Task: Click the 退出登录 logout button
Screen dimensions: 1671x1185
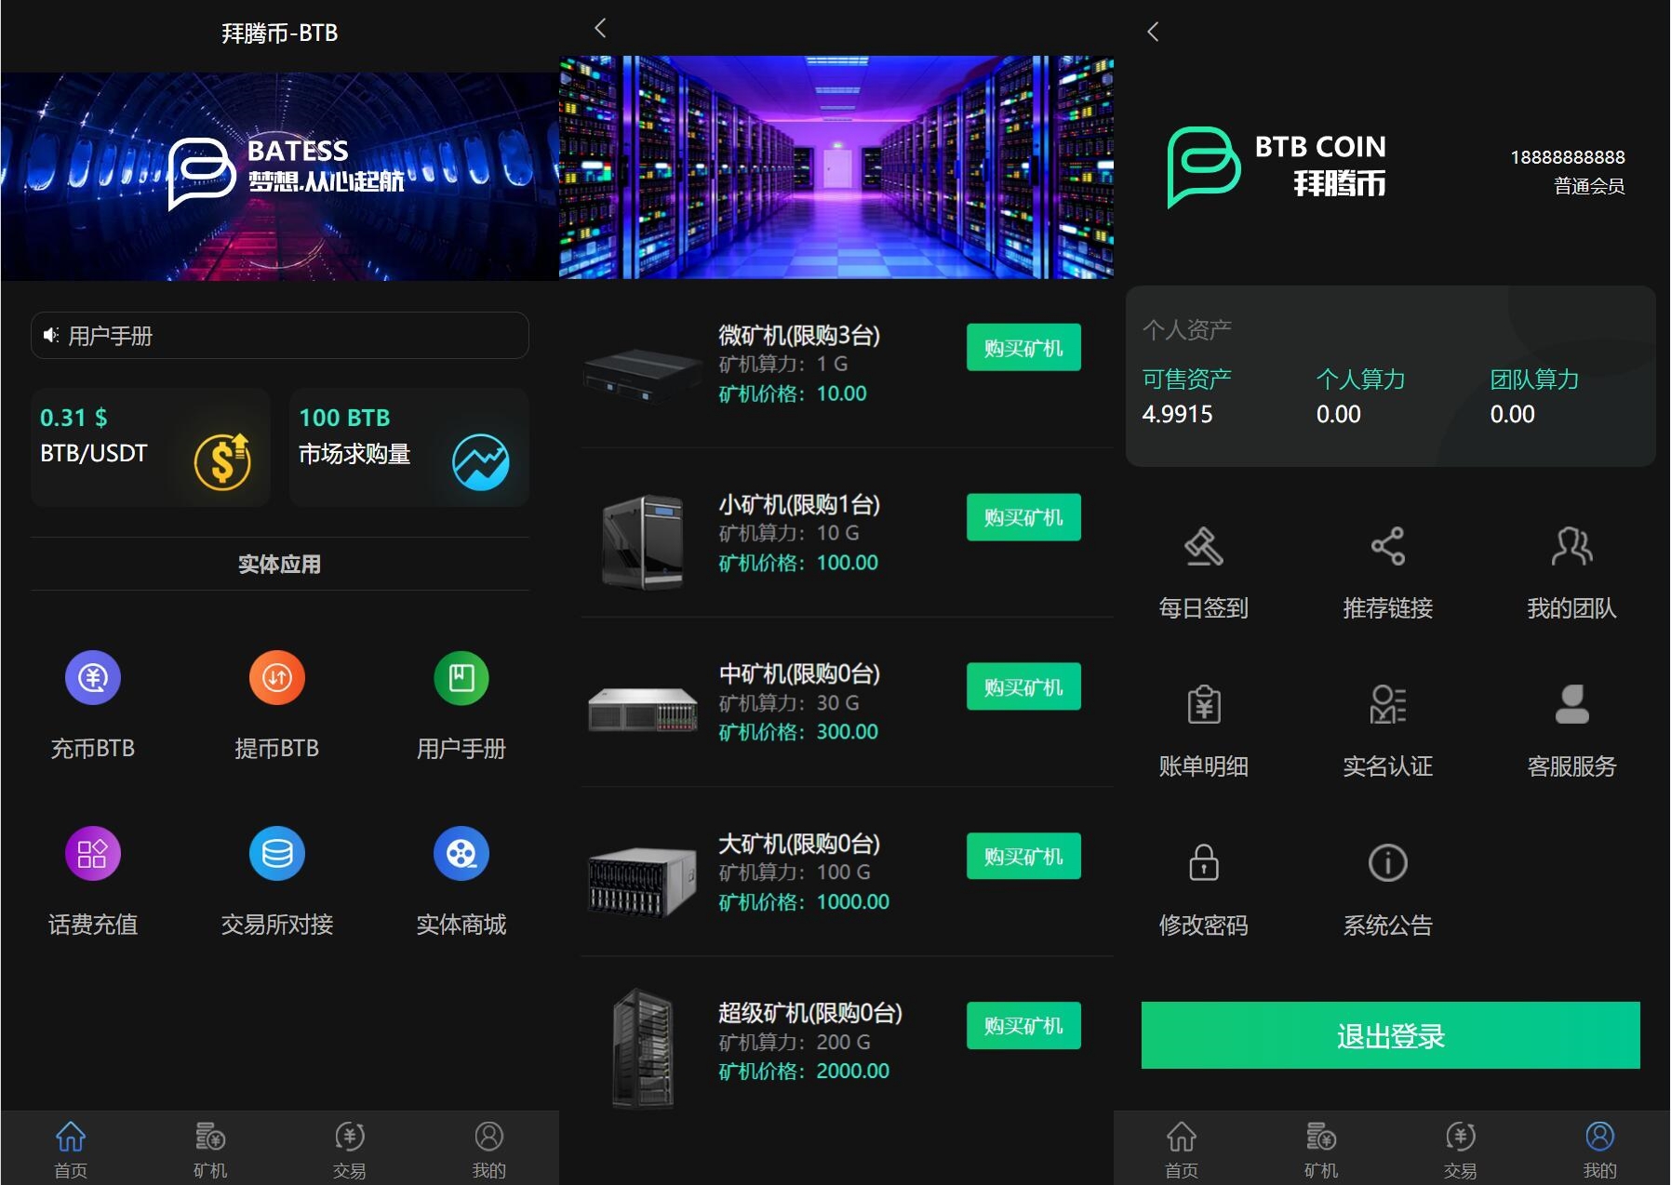Action: point(1390,1035)
